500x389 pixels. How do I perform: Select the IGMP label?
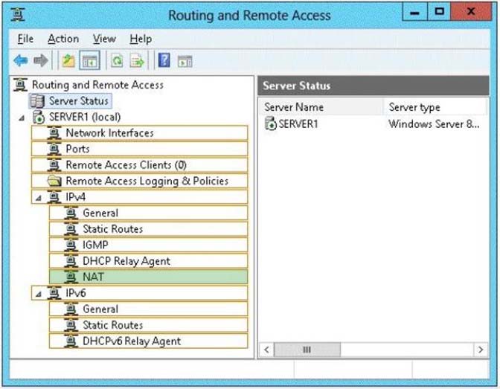[95, 245]
